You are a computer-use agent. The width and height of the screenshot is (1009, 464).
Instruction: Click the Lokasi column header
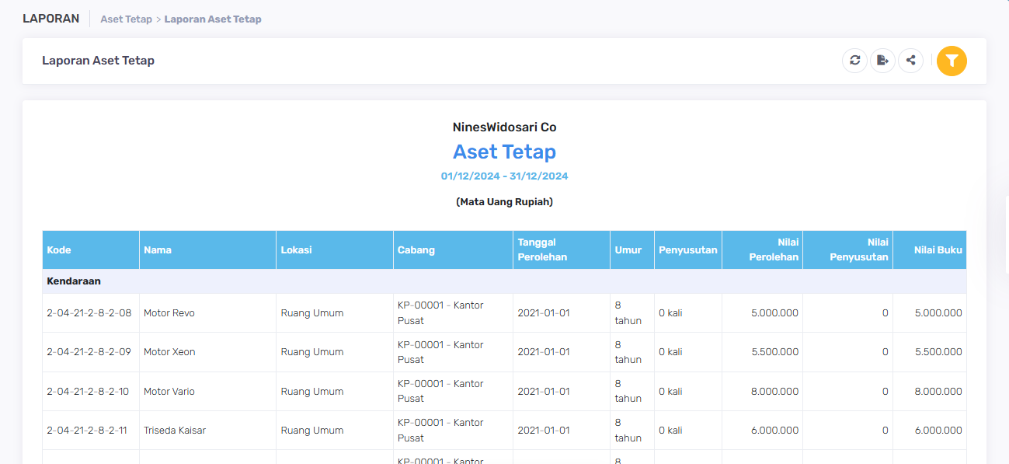335,250
